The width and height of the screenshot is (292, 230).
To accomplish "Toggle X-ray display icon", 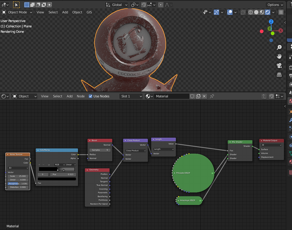I will tap(243, 12).
